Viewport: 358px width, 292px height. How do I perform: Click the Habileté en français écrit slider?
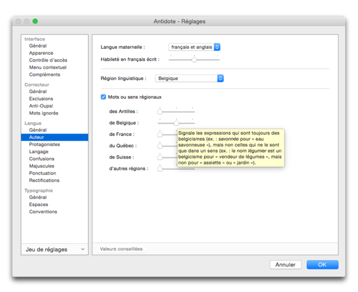194,60
